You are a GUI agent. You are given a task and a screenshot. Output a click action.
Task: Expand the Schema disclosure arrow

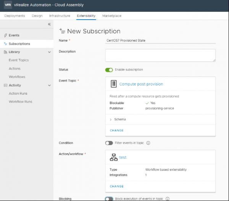tap(111, 119)
